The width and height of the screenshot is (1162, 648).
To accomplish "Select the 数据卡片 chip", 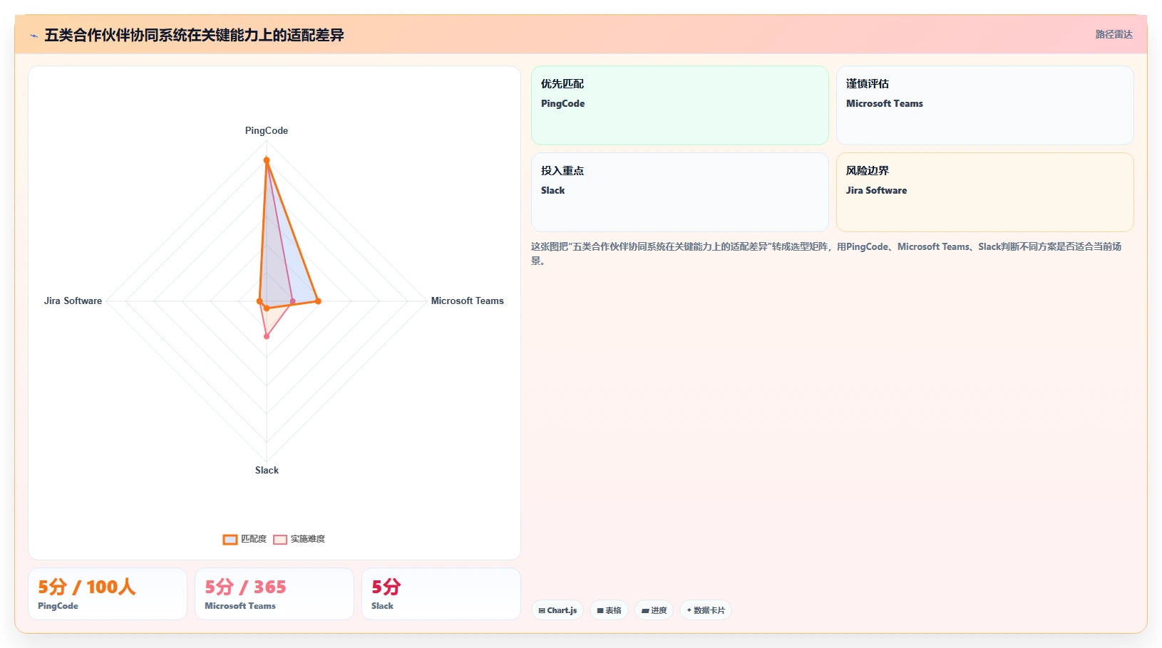I will coord(706,610).
